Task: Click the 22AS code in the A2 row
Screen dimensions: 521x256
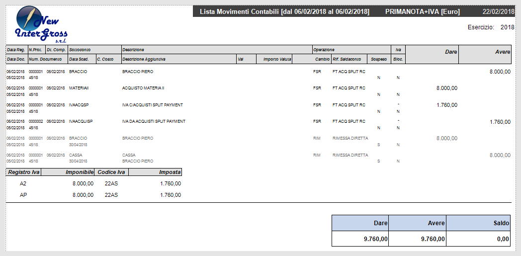Action: tap(111, 183)
